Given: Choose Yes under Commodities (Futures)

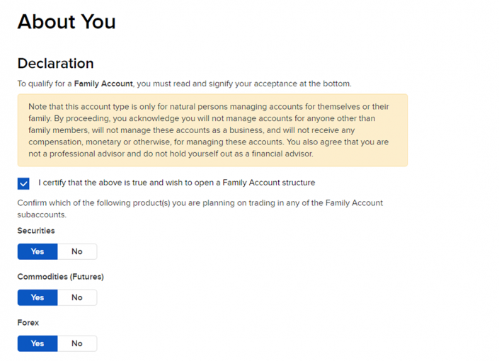Looking at the screenshot, I should 38,297.
